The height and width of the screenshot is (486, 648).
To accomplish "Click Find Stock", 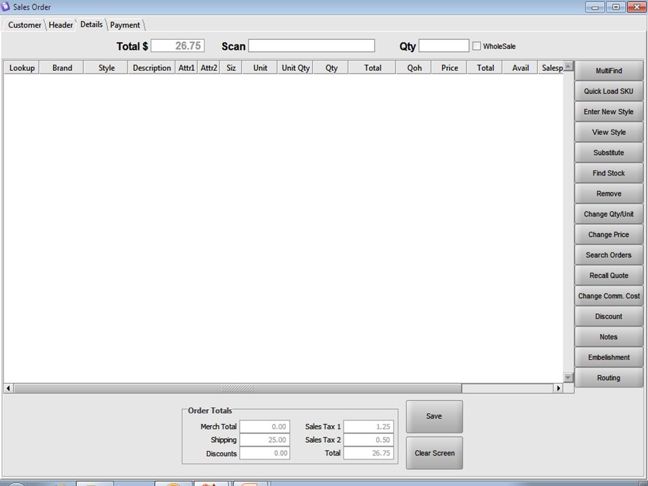I will (x=609, y=173).
